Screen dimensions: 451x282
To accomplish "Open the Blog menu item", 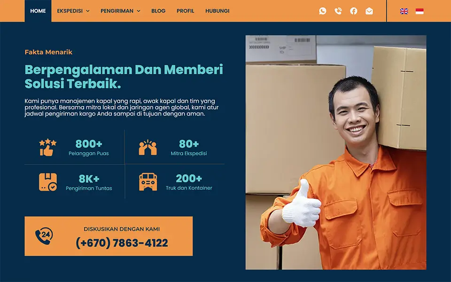I will [158, 11].
